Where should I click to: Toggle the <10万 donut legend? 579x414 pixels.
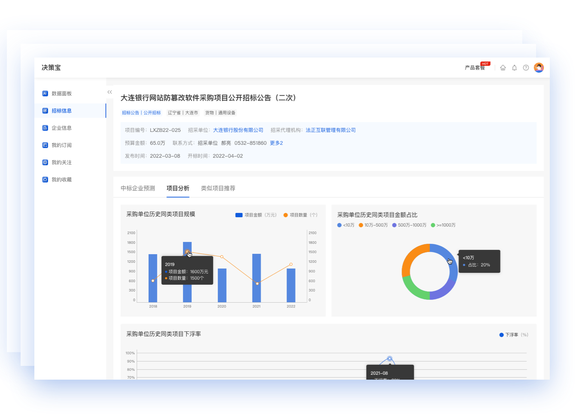tap(346, 225)
